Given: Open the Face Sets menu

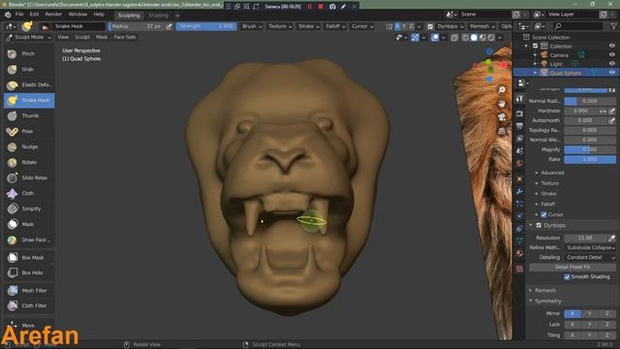Looking at the screenshot, I should click(125, 37).
